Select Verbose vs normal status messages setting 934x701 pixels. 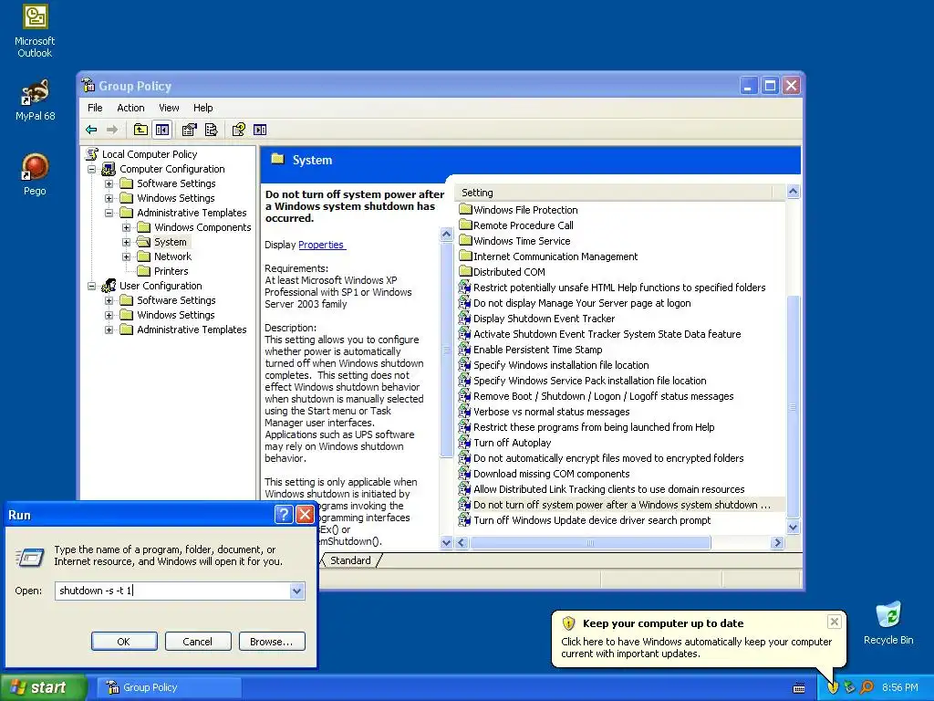[x=545, y=412]
